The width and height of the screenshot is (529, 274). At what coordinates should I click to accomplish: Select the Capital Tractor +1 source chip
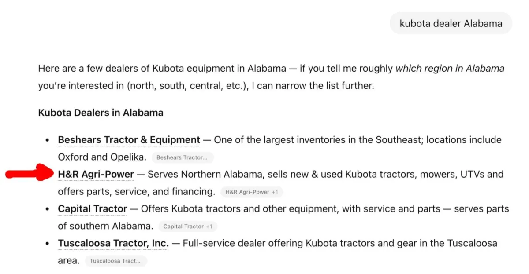click(188, 227)
